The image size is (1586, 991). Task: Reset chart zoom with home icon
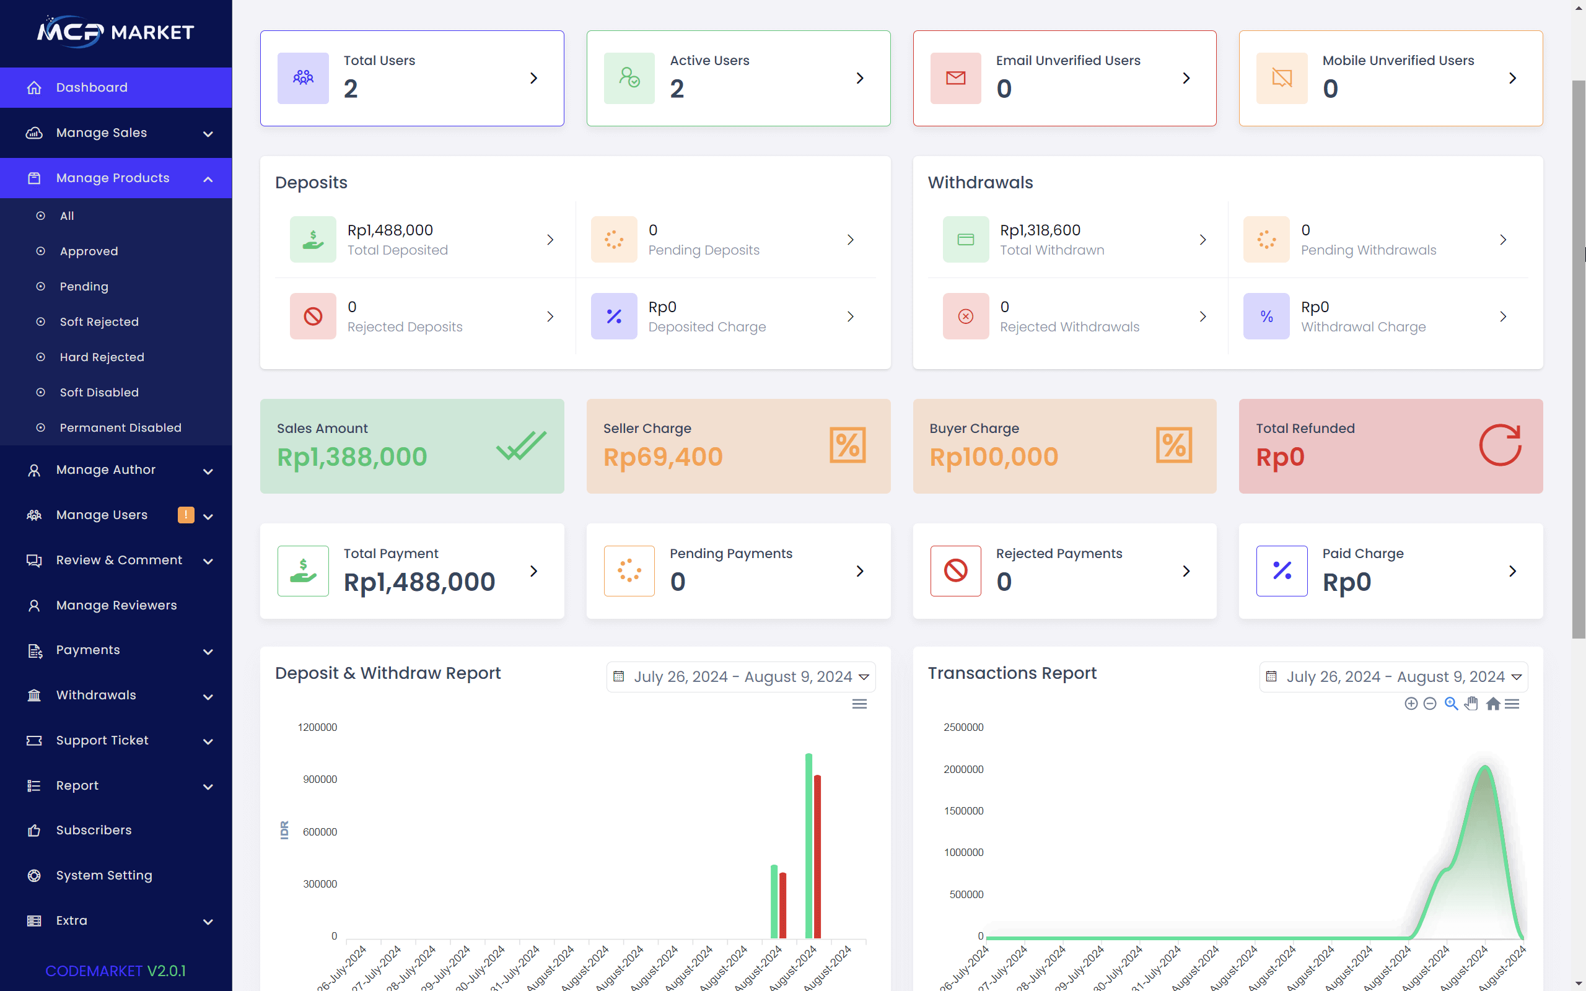pos(1492,703)
